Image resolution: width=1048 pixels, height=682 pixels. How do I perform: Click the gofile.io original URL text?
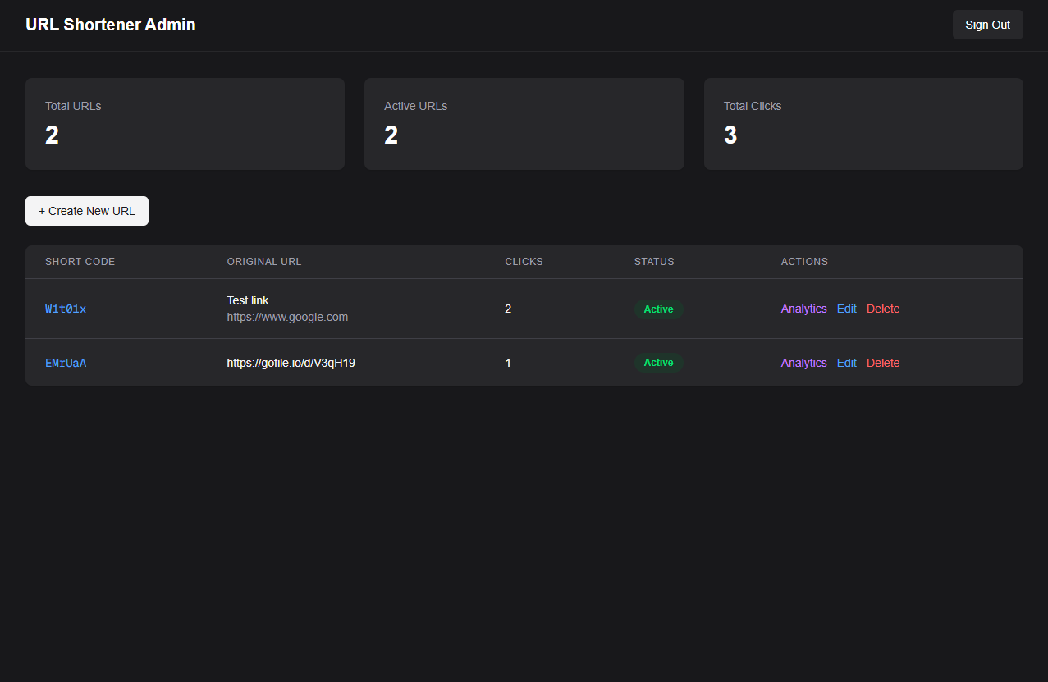point(291,363)
